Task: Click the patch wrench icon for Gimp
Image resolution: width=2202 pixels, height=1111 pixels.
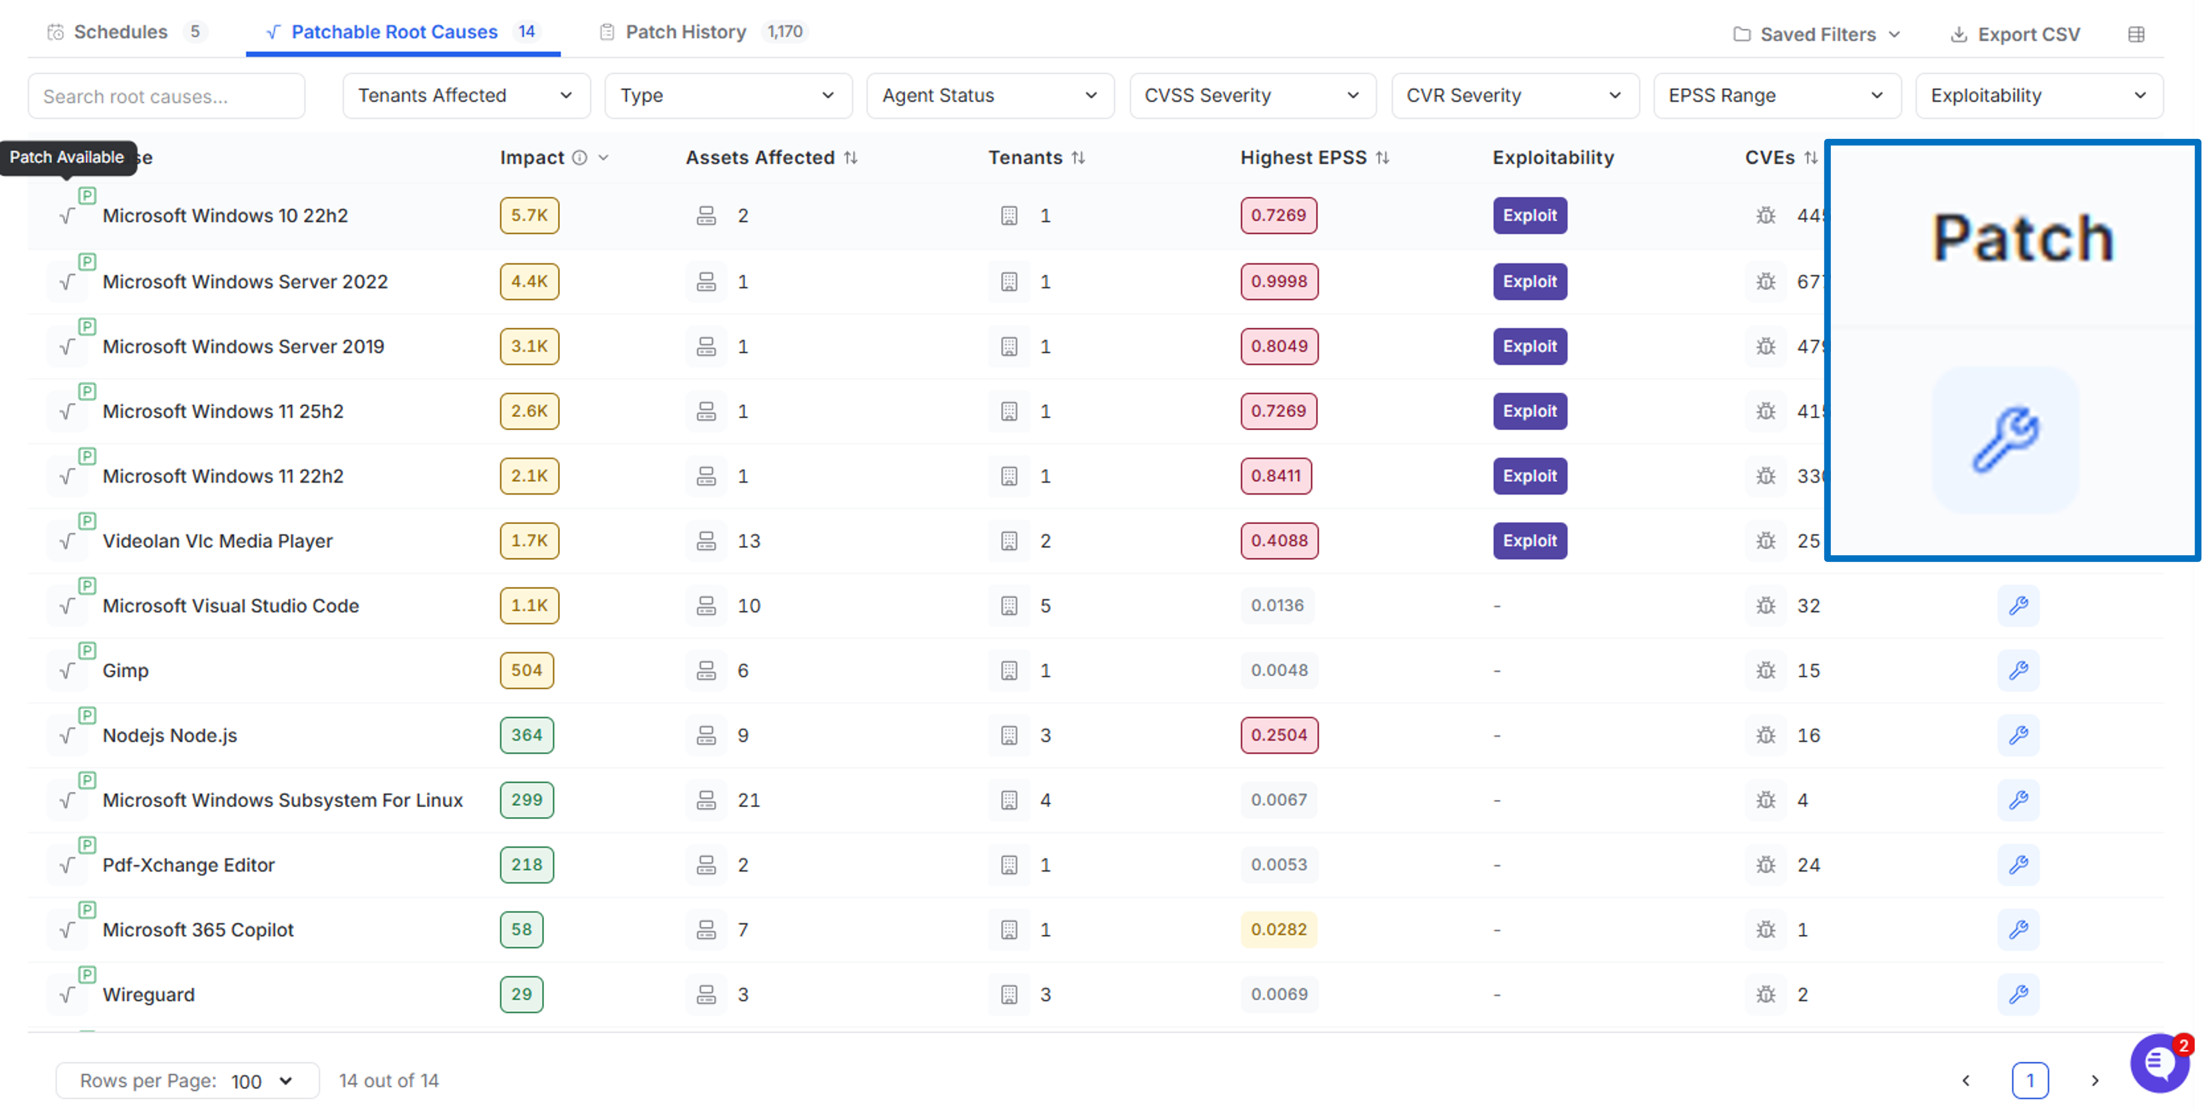Action: tap(2018, 670)
